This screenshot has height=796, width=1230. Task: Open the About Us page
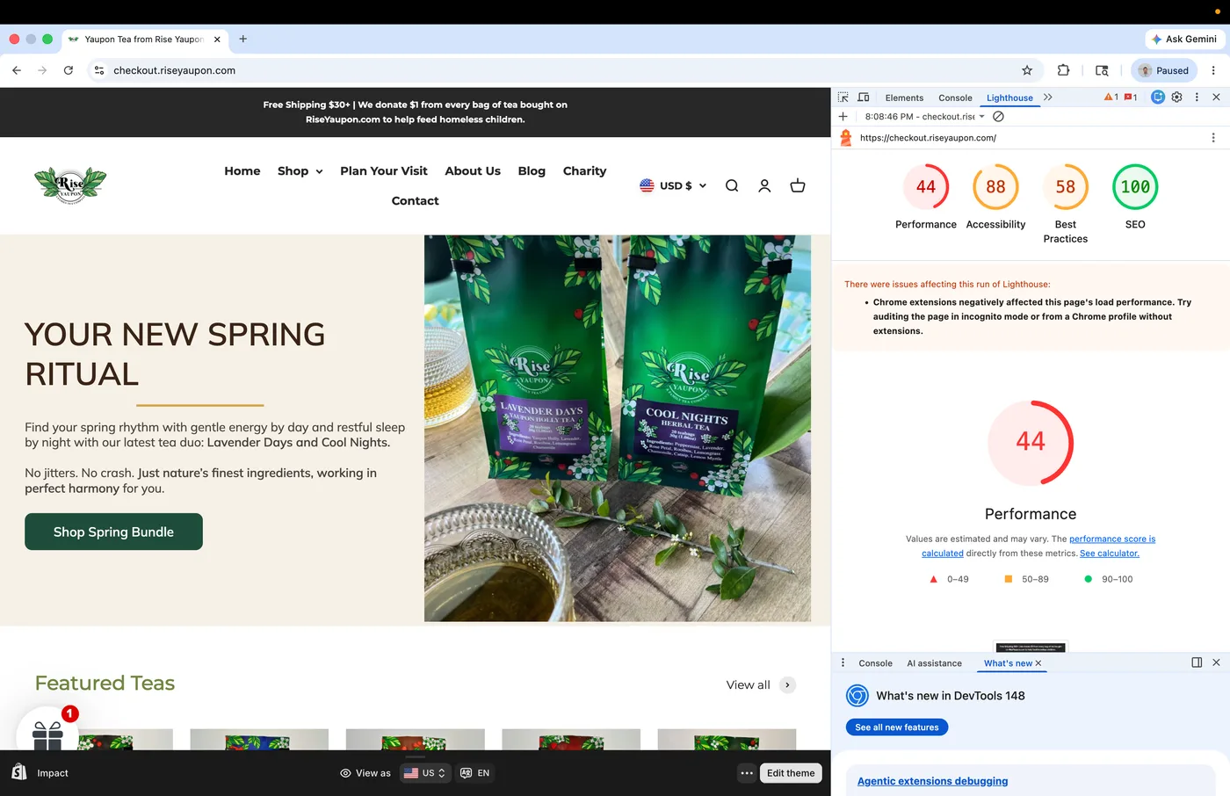tap(473, 170)
